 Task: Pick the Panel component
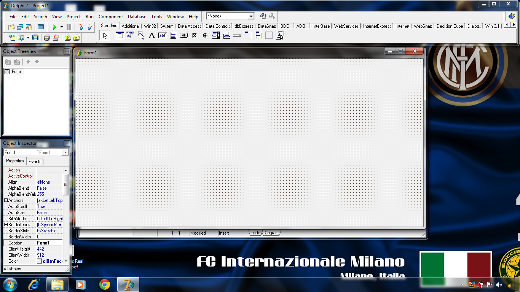(x=269, y=35)
